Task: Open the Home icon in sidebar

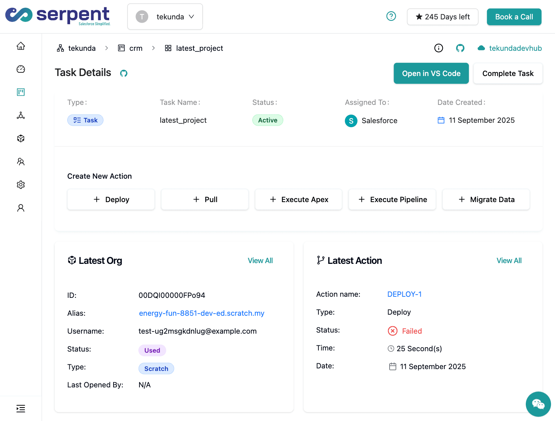Action: [21, 46]
